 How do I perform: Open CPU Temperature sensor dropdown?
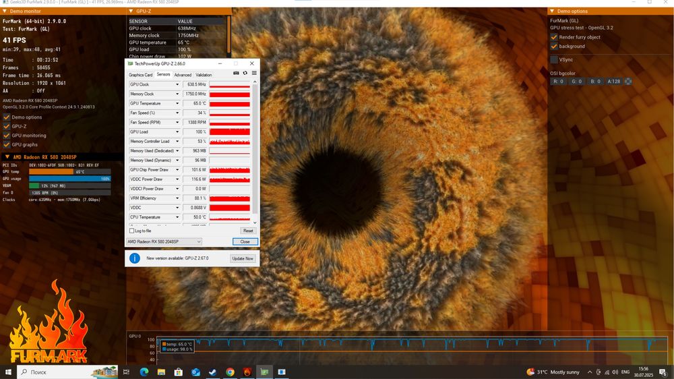(177, 217)
